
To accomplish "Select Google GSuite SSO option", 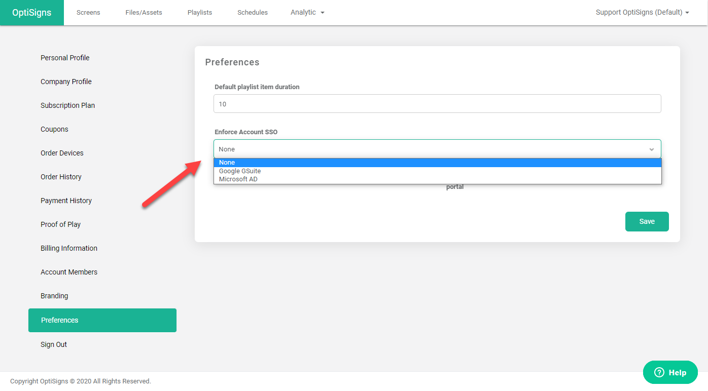I will (x=437, y=171).
